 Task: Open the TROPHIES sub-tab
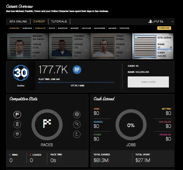click(124, 28)
